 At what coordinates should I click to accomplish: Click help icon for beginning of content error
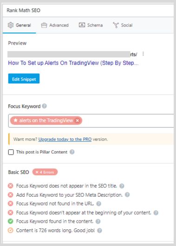pyautogui.click(x=156, y=213)
